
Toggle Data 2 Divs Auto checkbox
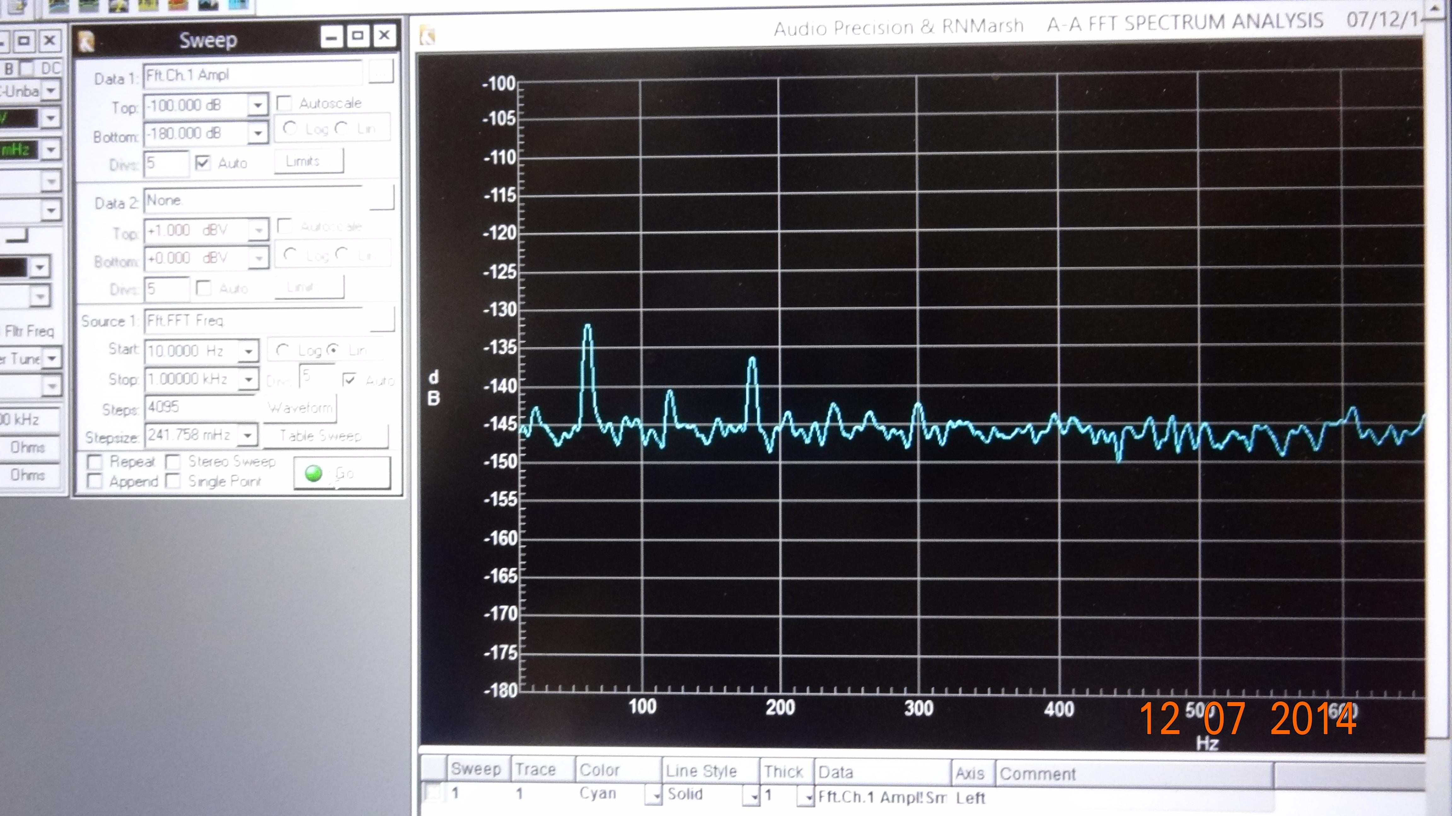coord(203,288)
